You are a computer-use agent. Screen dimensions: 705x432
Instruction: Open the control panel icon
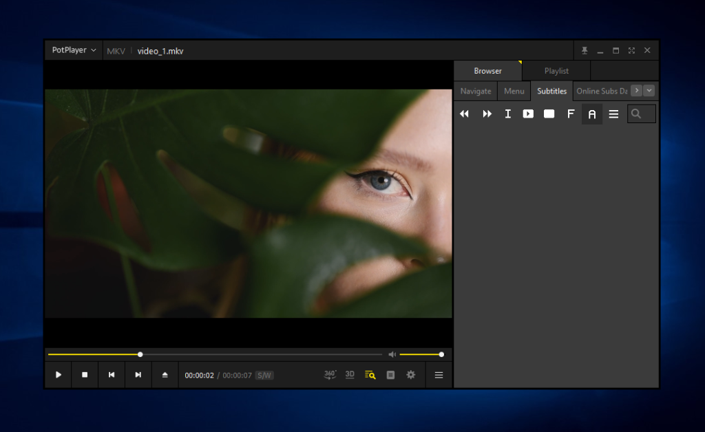(390, 375)
